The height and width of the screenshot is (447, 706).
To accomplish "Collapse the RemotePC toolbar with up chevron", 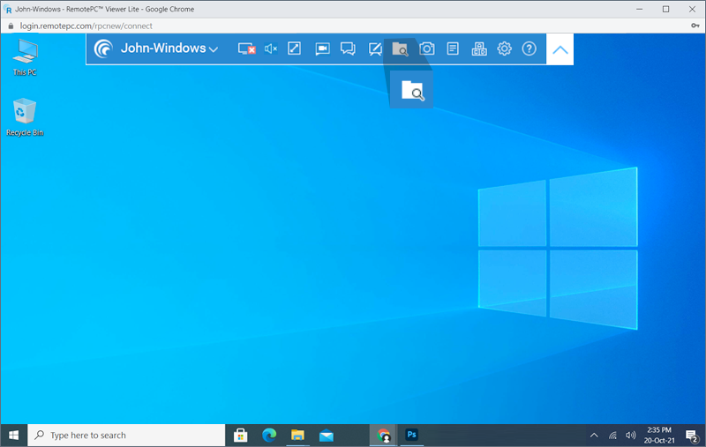I will point(560,49).
